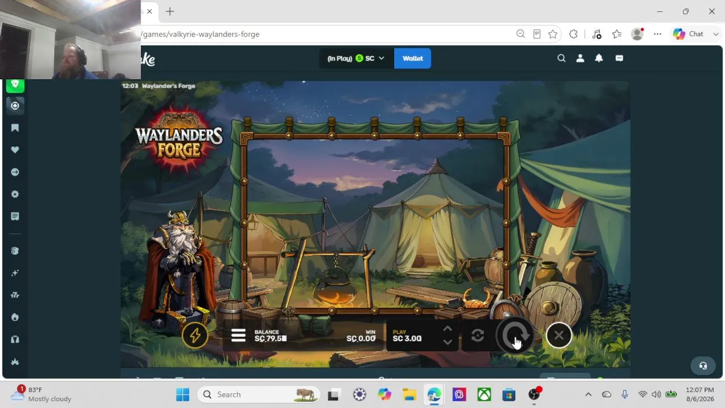Open the user profile icon
The width and height of the screenshot is (725, 408).
[580, 58]
